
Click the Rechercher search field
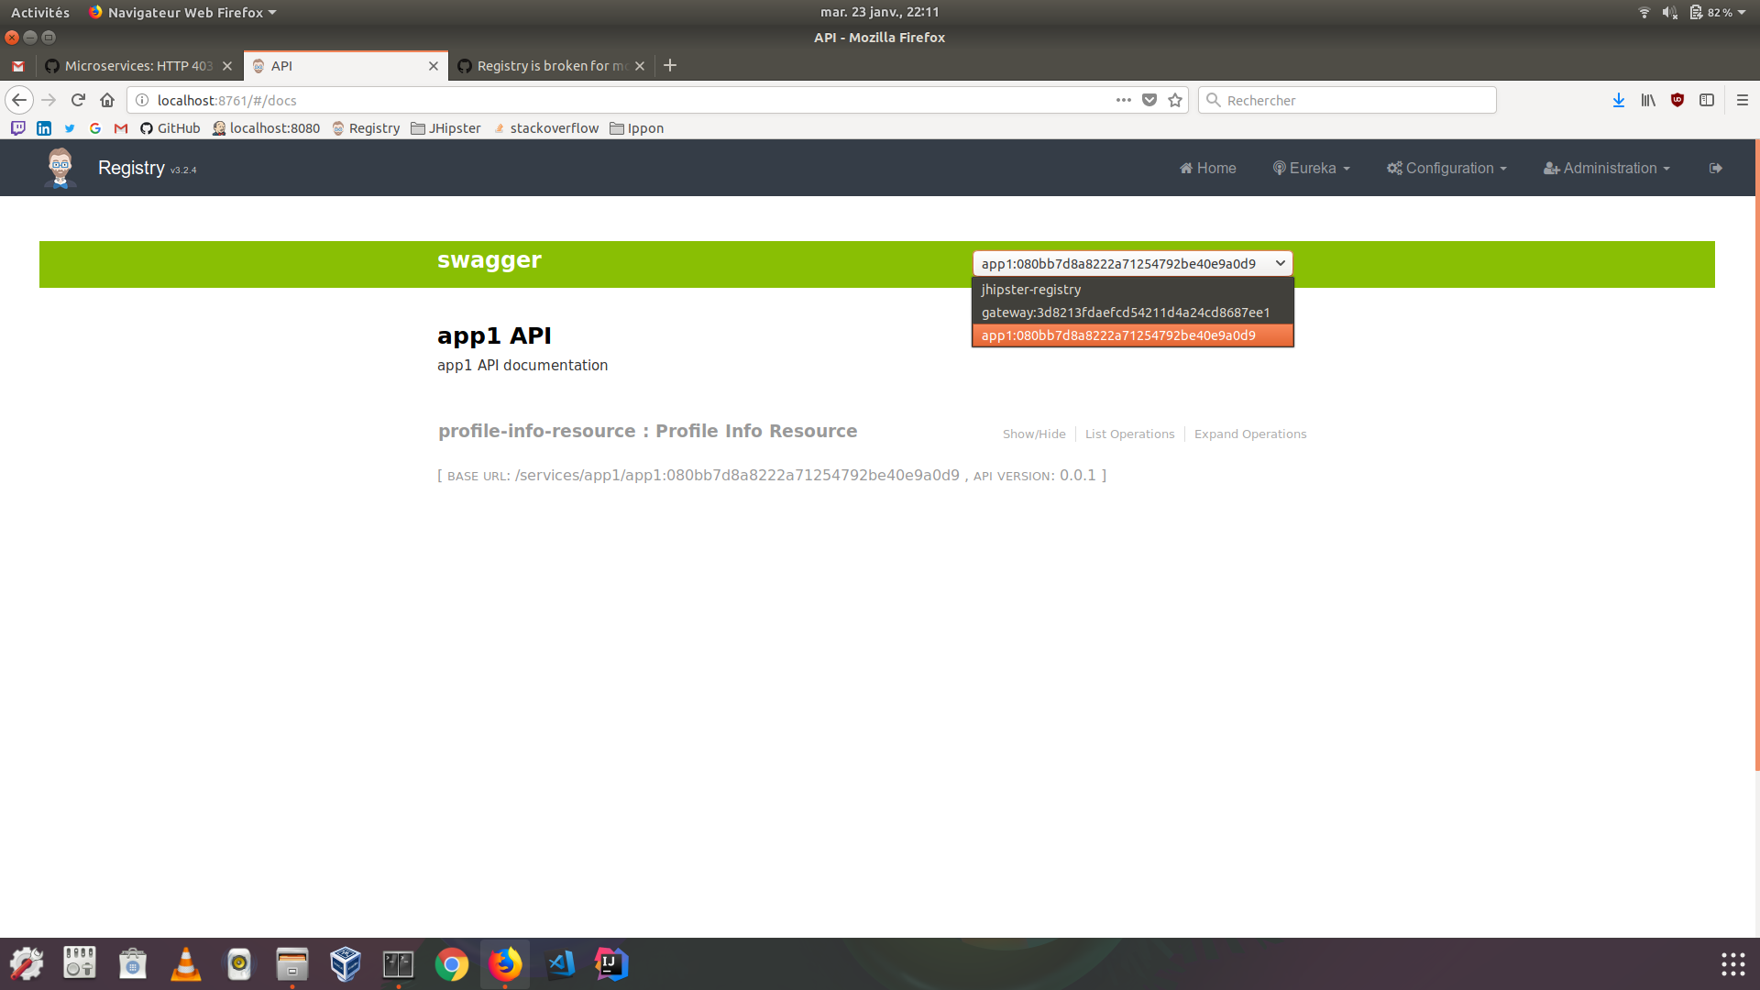pos(1355,100)
